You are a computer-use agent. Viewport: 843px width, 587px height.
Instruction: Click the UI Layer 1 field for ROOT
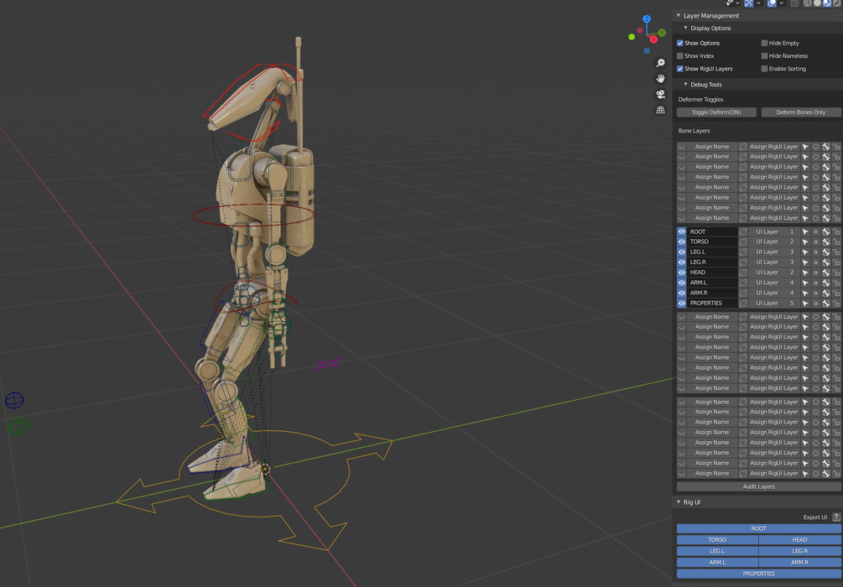pyautogui.click(x=773, y=231)
